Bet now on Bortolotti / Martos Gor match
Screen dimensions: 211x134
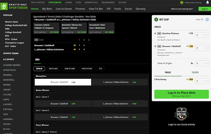tap(82, 32)
